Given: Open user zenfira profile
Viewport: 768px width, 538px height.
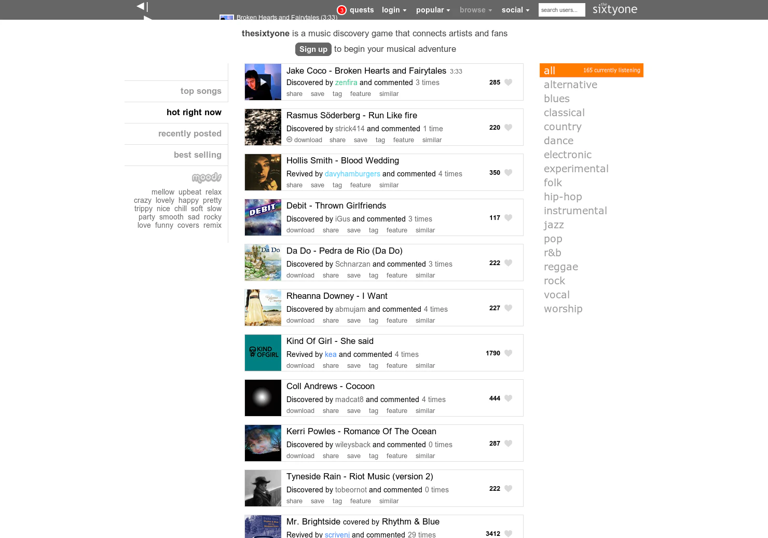Looking at the screenshot, I should tap(346, 82).
